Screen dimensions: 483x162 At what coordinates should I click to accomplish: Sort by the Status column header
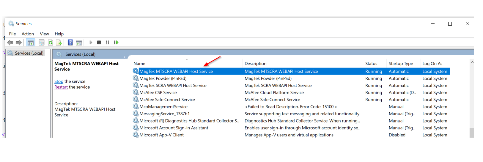click(371, 64)
